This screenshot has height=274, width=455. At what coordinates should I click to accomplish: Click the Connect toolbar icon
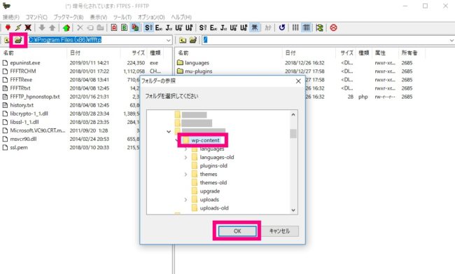pyautogui.click(x=8, y=27)
